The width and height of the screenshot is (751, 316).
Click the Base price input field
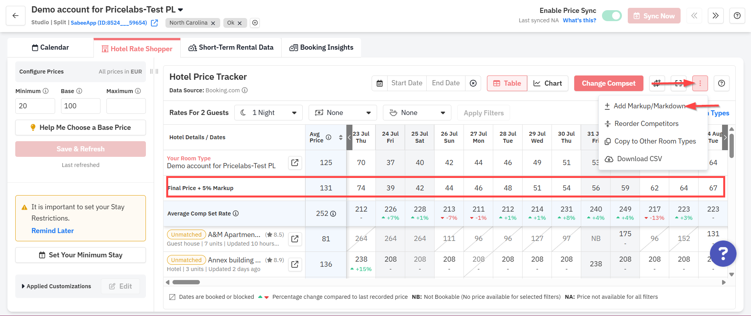tap(81, 106)
